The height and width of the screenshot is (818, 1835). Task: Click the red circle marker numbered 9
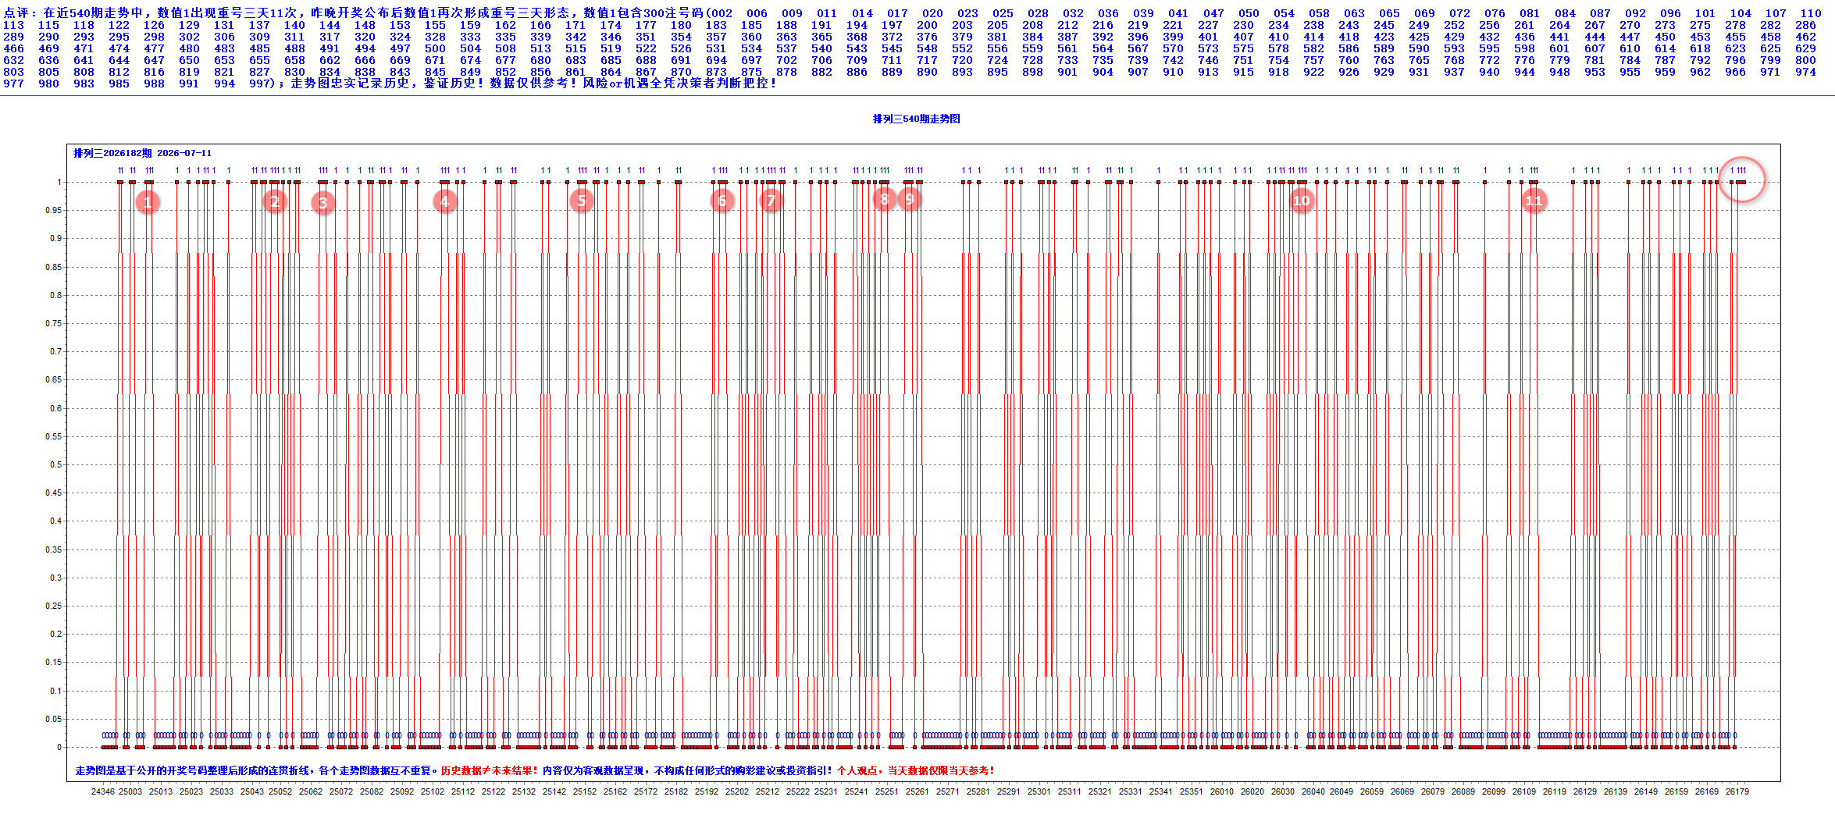tap(909, 199)
